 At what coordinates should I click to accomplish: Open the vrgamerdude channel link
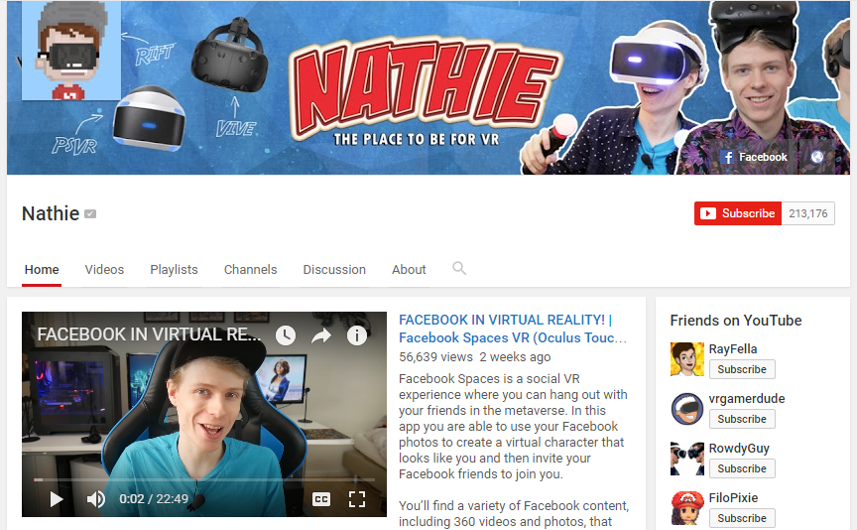click(x=747, y=399)
